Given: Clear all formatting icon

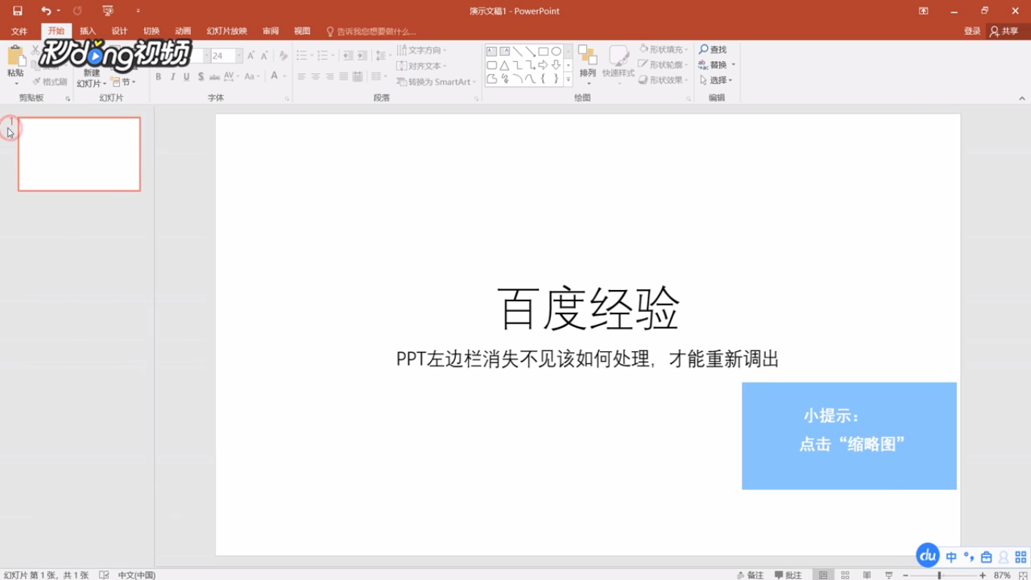Looking at the screenshot, I should coord(283,56).
